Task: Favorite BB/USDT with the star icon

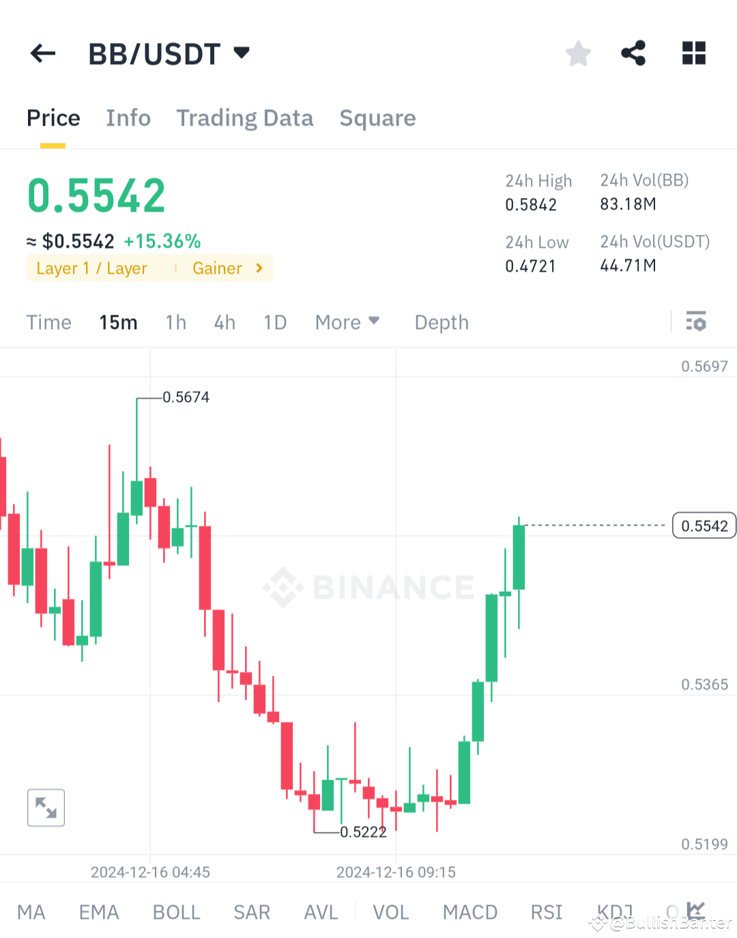Action: (x=578, y=53)
